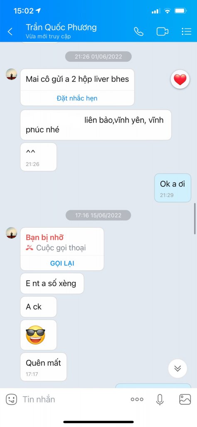The height and width of the screenshot is (427, 197).
Task: Click the chat scrollbar handle
Action: (x=195, y=219)
